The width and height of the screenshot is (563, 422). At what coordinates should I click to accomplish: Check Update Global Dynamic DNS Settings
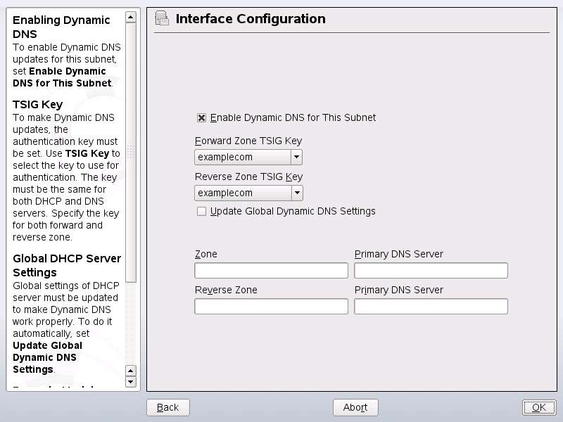tap(201, 212)
